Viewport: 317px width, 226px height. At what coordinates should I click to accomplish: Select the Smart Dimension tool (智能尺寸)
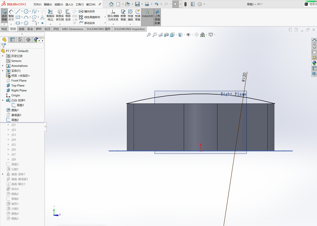(11, 15)
